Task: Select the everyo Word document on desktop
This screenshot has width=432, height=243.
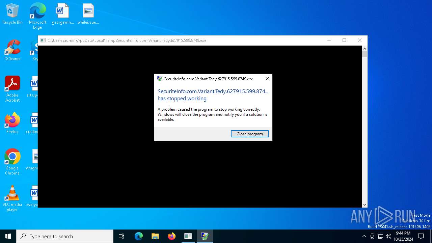Action: click(x=33, y=196)
